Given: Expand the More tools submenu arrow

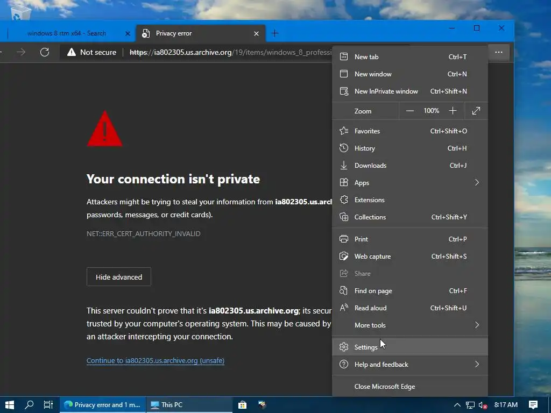Looking at the screenshot, I should 477,325.
